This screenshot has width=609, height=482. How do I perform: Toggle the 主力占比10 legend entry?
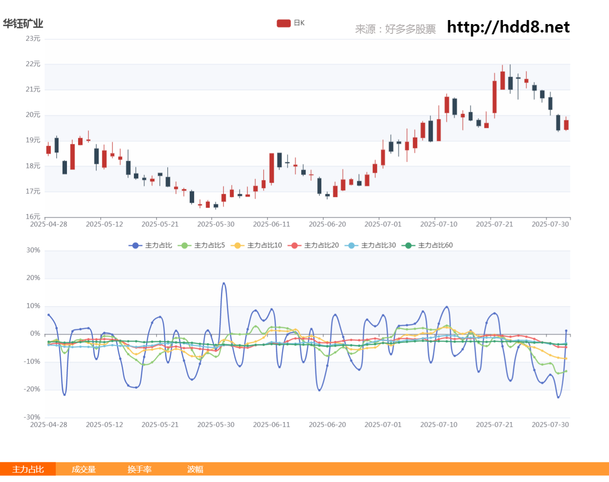257,245
